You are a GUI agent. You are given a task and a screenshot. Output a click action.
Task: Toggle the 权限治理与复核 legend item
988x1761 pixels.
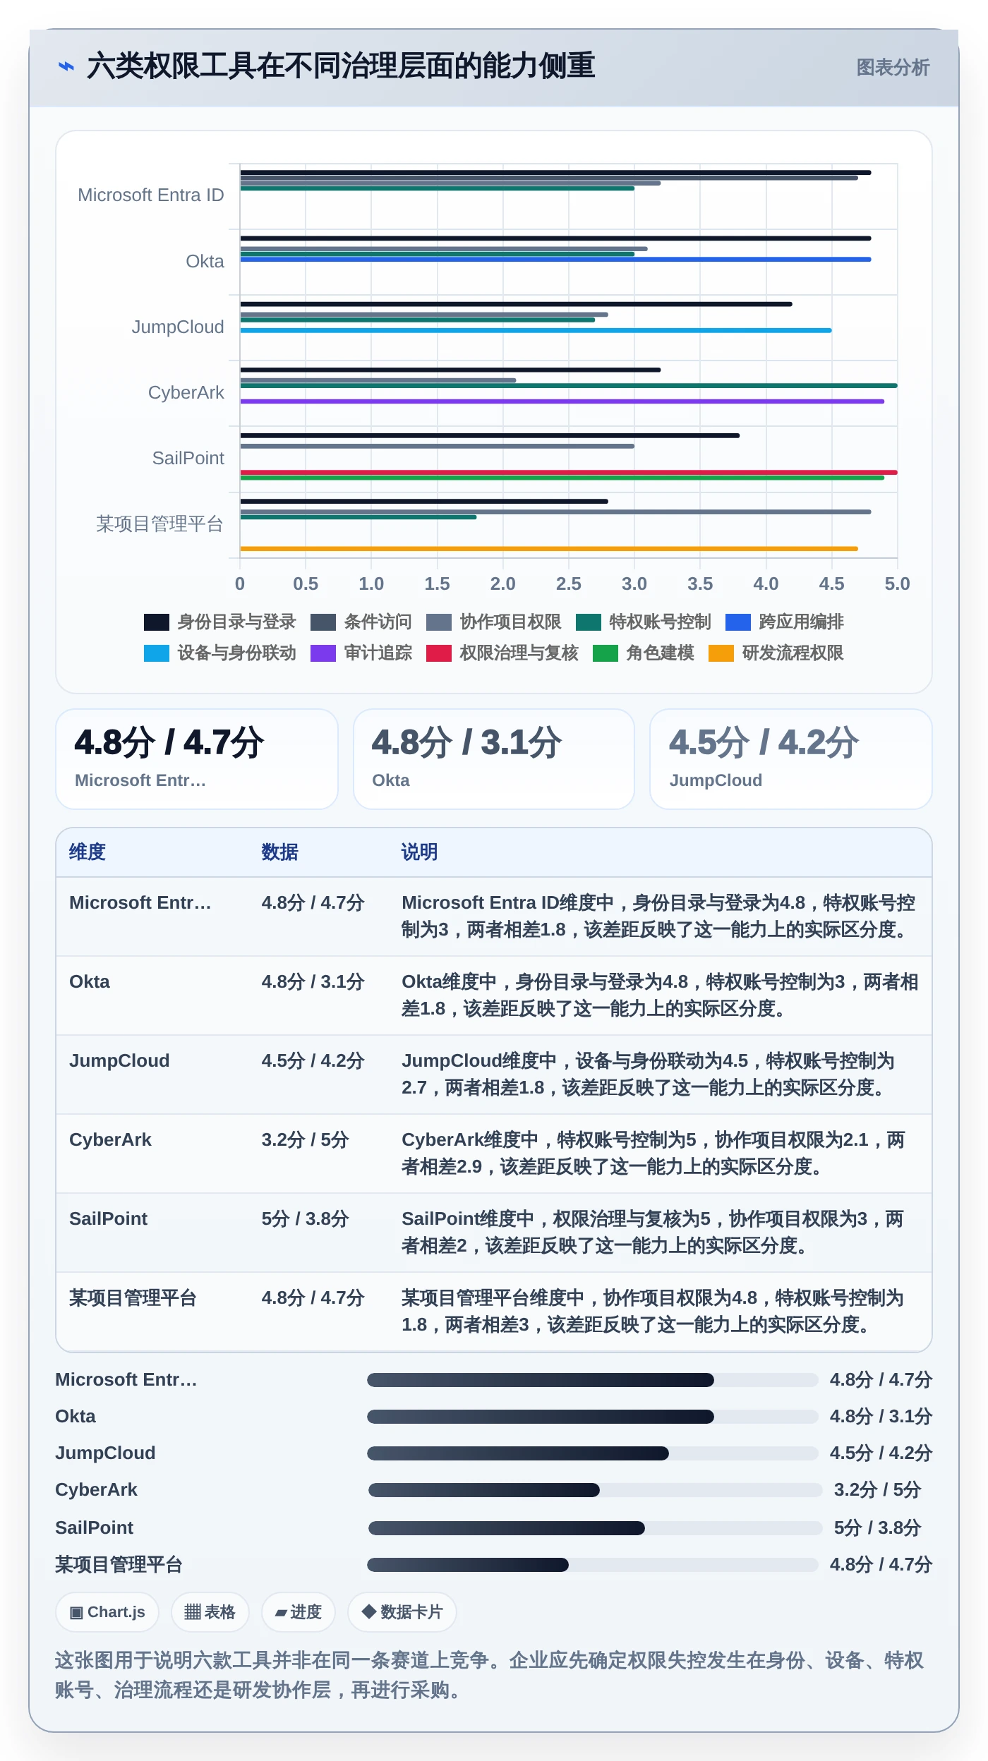click(x=502, y=653)
